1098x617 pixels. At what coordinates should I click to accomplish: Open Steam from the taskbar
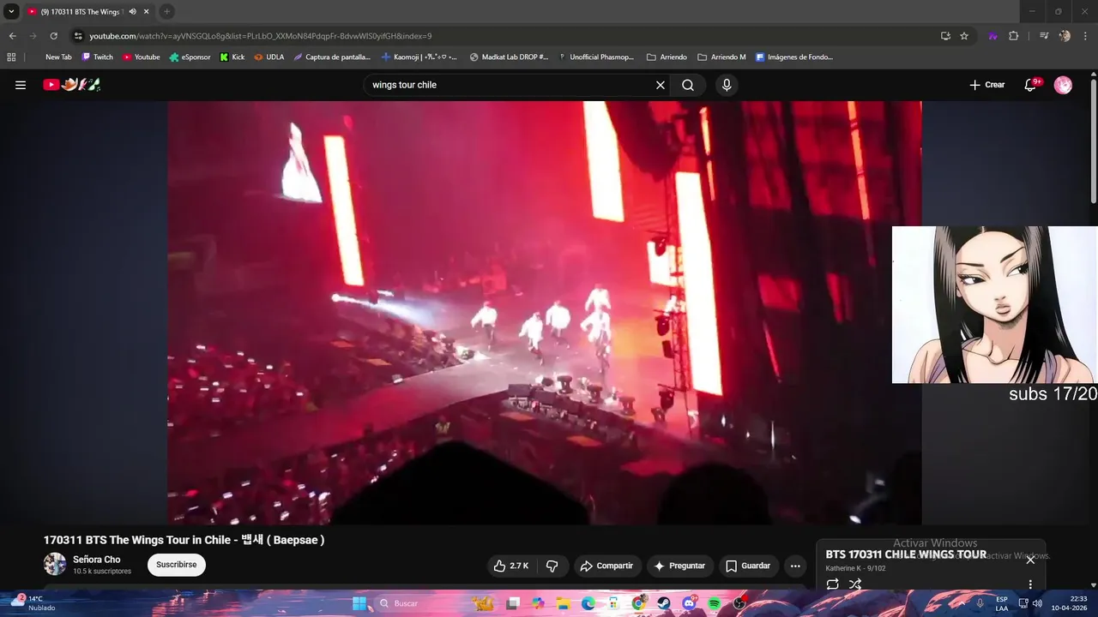click(x=664, y=603)
